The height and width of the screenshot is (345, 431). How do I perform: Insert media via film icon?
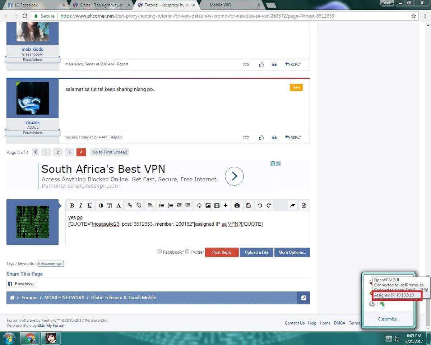coord(217,206)
